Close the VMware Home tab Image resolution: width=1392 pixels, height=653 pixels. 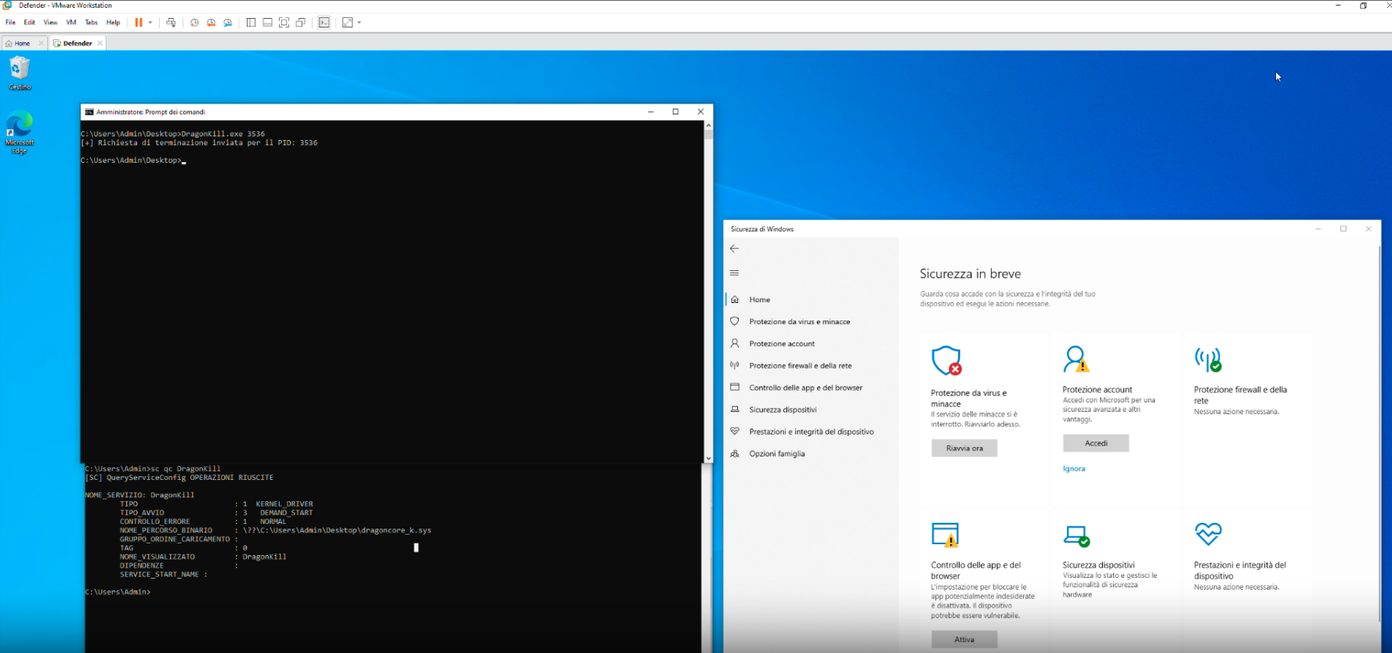click(x=42, y=43)
